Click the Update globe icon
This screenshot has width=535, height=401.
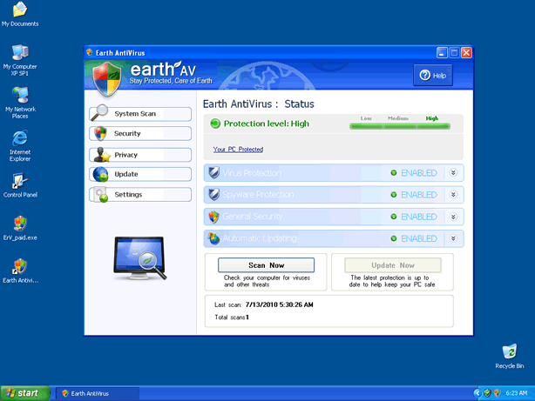pos(101,175)
